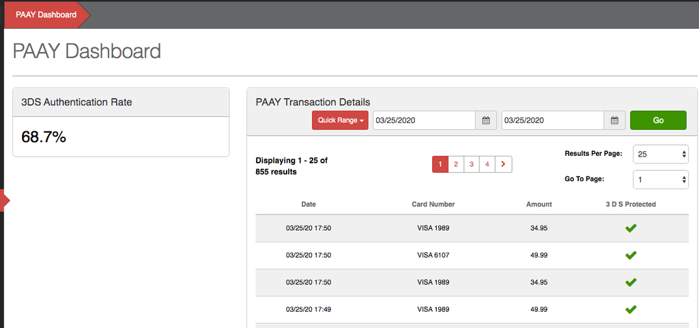Open the start date calendar picker icon
699x328 pixels.
(x=486, y=120)
